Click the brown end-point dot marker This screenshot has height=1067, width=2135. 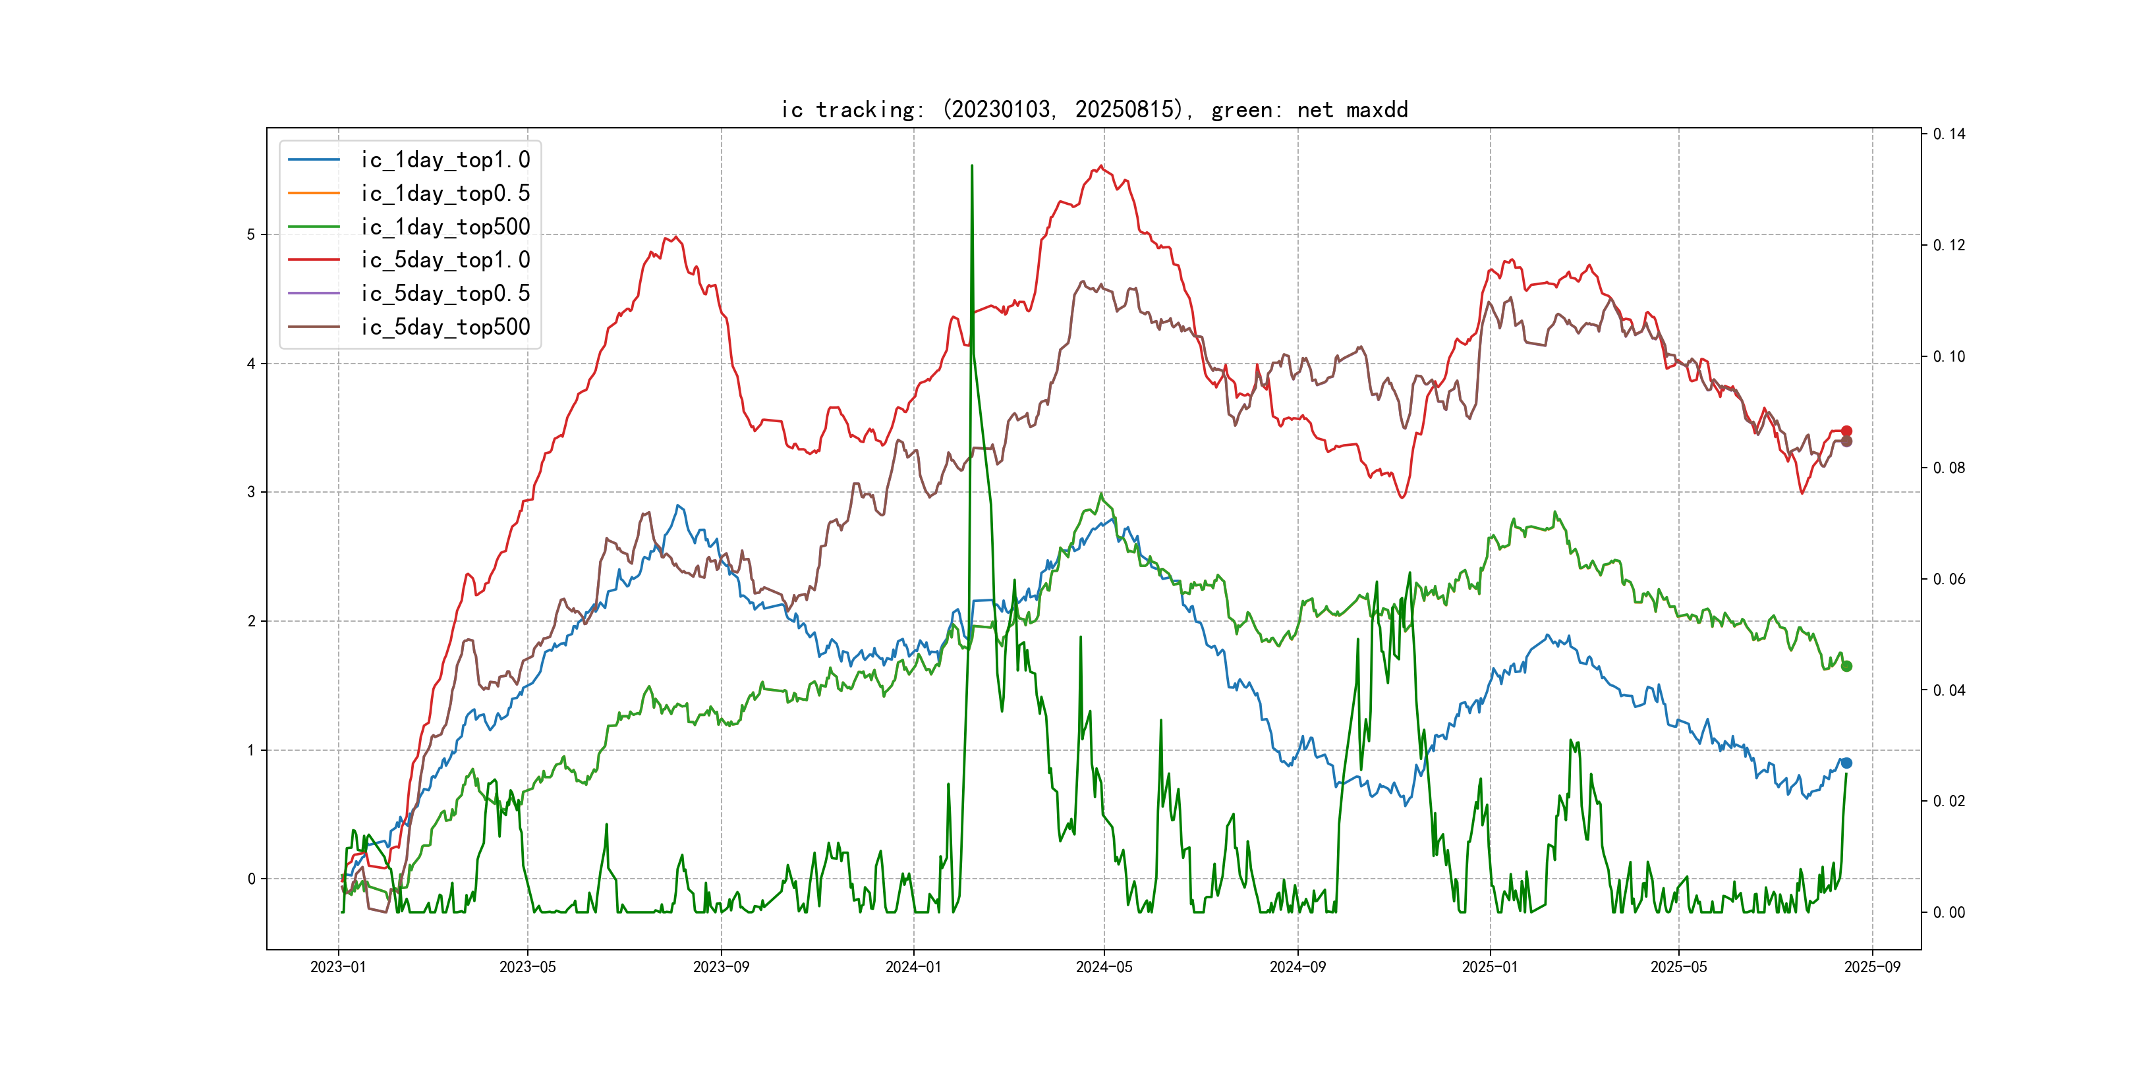point(1846,441)
